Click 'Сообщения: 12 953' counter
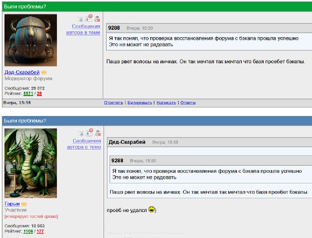This screenshot has width=312, height=238. pyautogui.click(x=25, y=226)
